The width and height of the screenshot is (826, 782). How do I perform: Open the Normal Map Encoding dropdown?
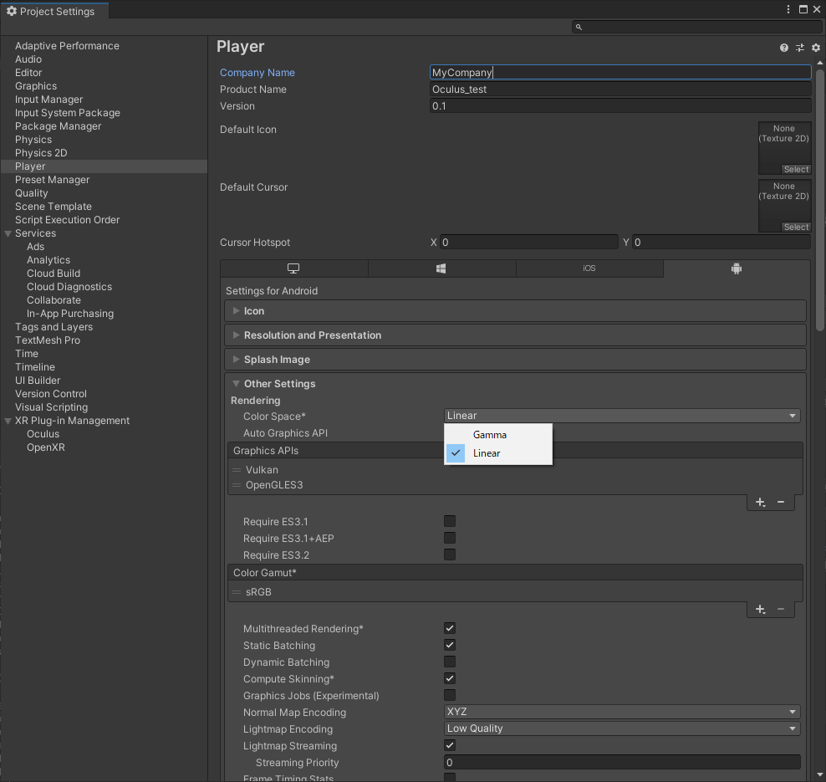point(621,712)
